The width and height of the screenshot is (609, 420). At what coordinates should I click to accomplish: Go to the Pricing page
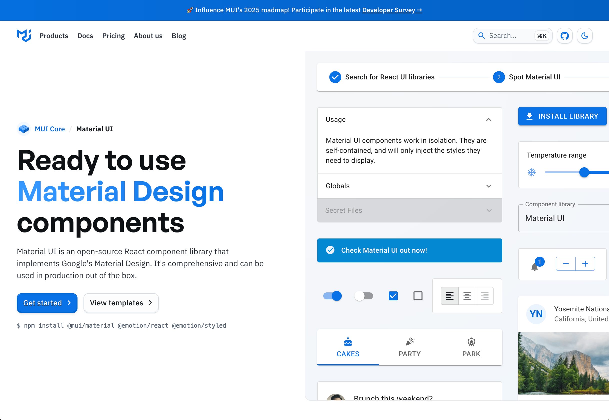pyautogui.click(x=113, y=36)
